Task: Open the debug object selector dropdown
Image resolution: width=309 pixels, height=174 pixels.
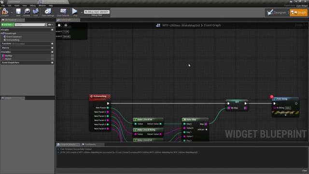Action: click(x=97, y=12)
